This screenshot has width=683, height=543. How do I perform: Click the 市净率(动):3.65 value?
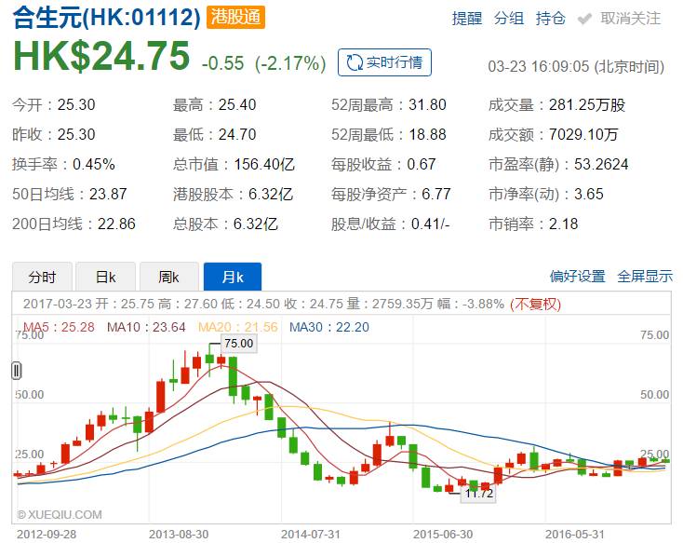point(589,194)
